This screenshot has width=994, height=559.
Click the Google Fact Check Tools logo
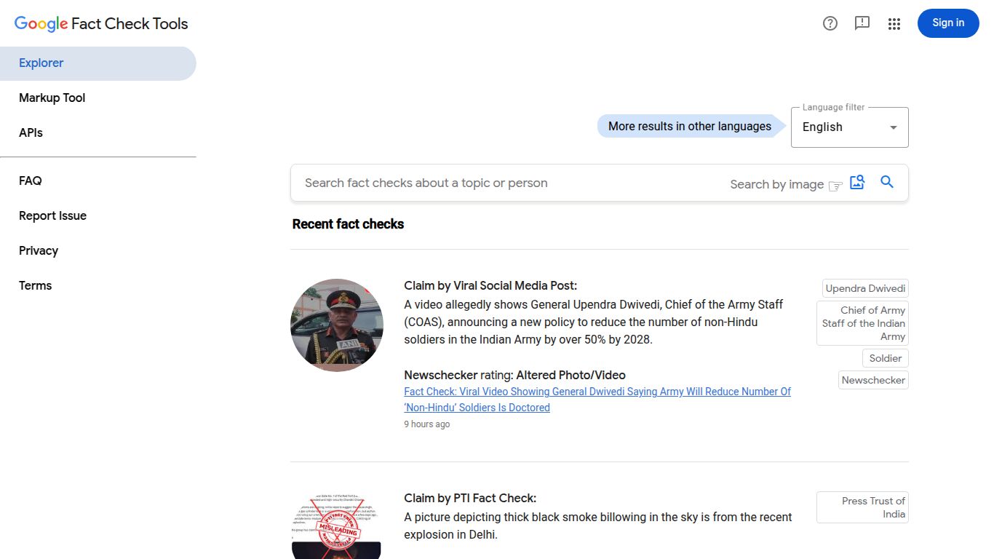[x=101, y=23]
